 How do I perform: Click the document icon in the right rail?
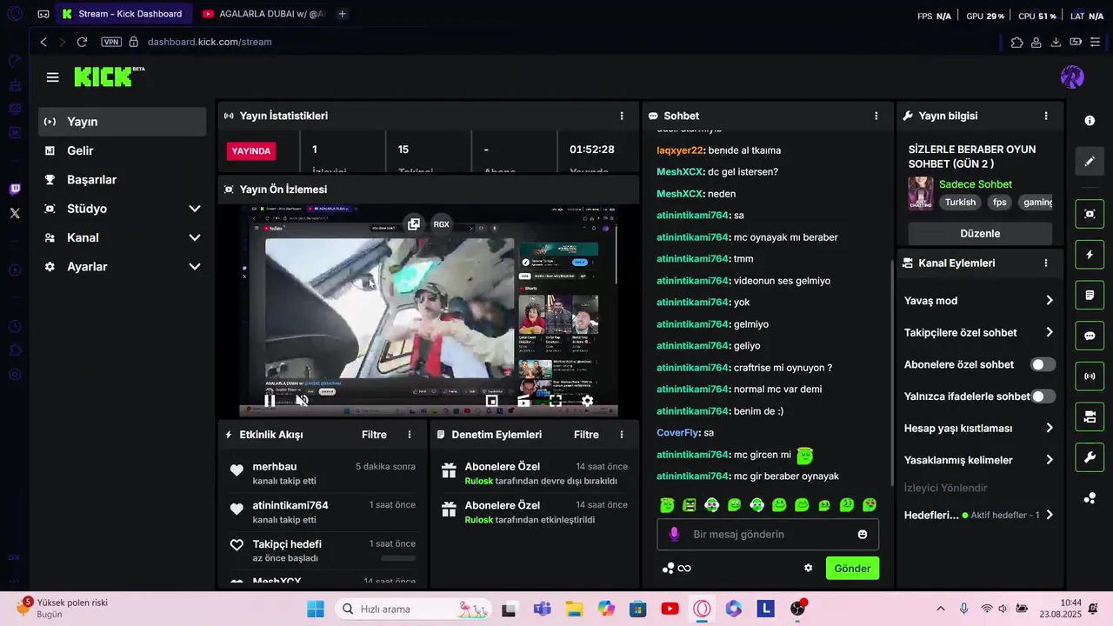(x=1090, y=295)
